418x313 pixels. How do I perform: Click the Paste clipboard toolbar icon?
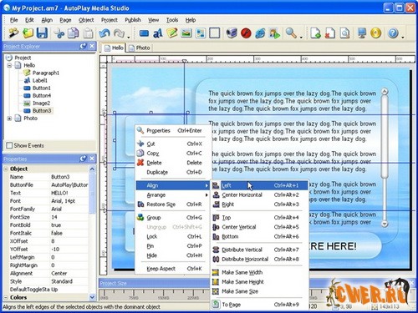click(x=88, y=33)
